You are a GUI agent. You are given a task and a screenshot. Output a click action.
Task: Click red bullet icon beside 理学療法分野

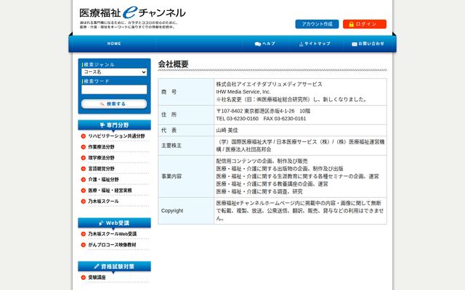pyautogui.click(x=84, y=158)
